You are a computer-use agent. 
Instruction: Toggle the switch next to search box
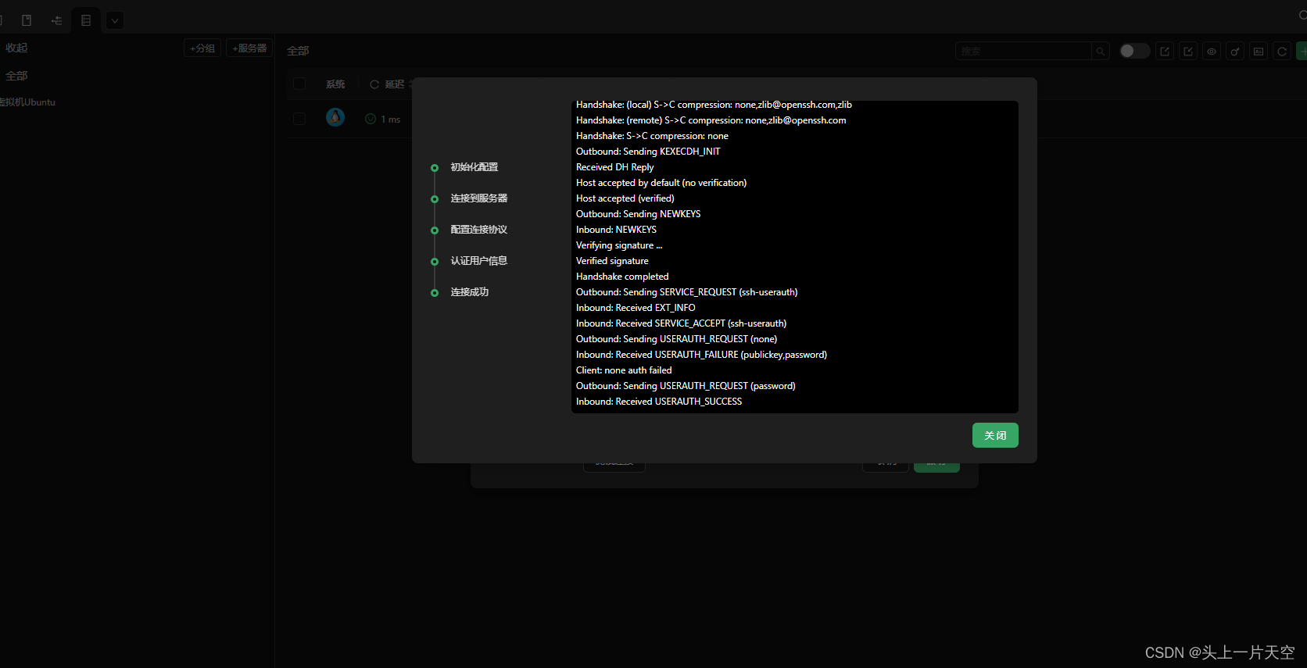tap(1134, 51)
